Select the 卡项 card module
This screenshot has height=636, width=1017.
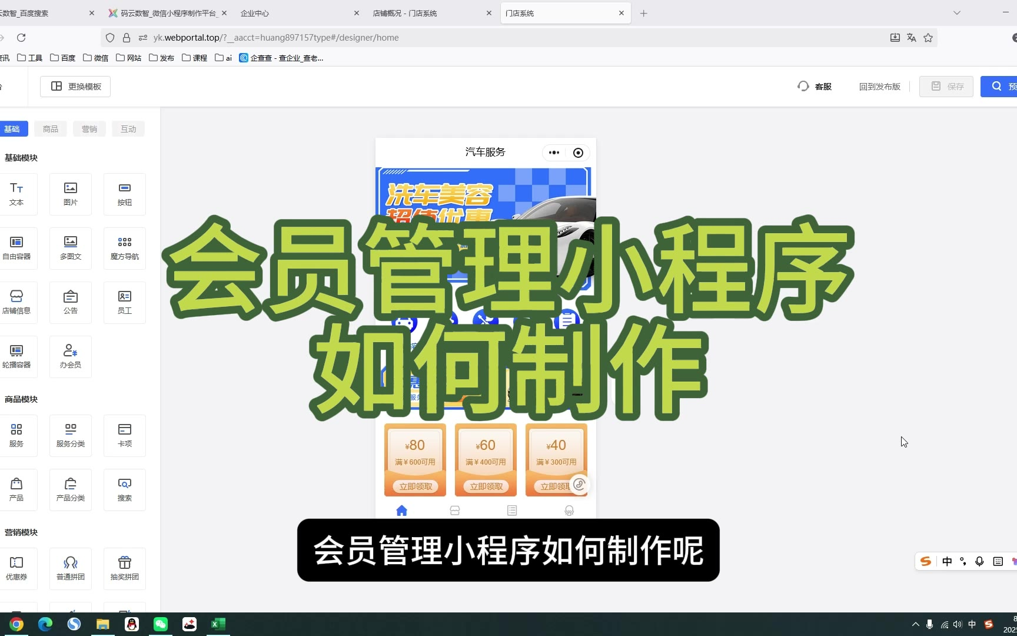pyautogui.click(x=125, y=435)
